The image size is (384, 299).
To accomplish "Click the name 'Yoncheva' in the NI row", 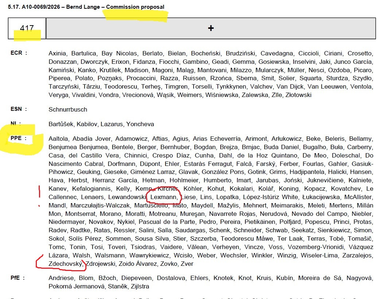I will pos(140,124).
